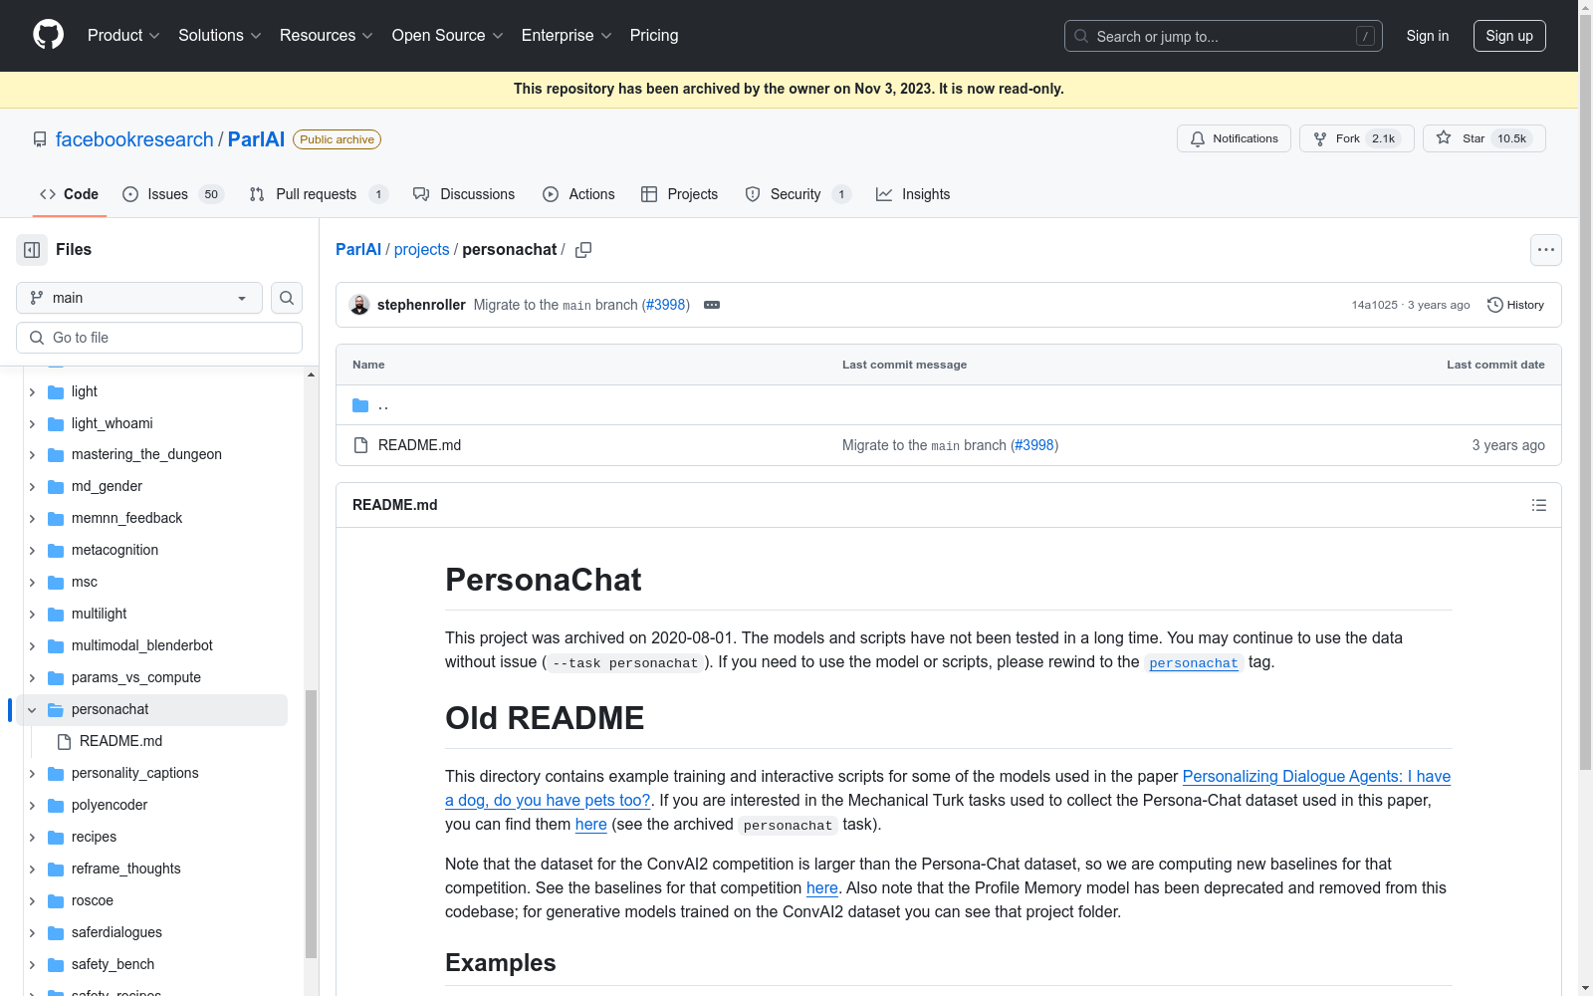Open the Pricing page
1593x996 pixels.
tap(654, 35)
